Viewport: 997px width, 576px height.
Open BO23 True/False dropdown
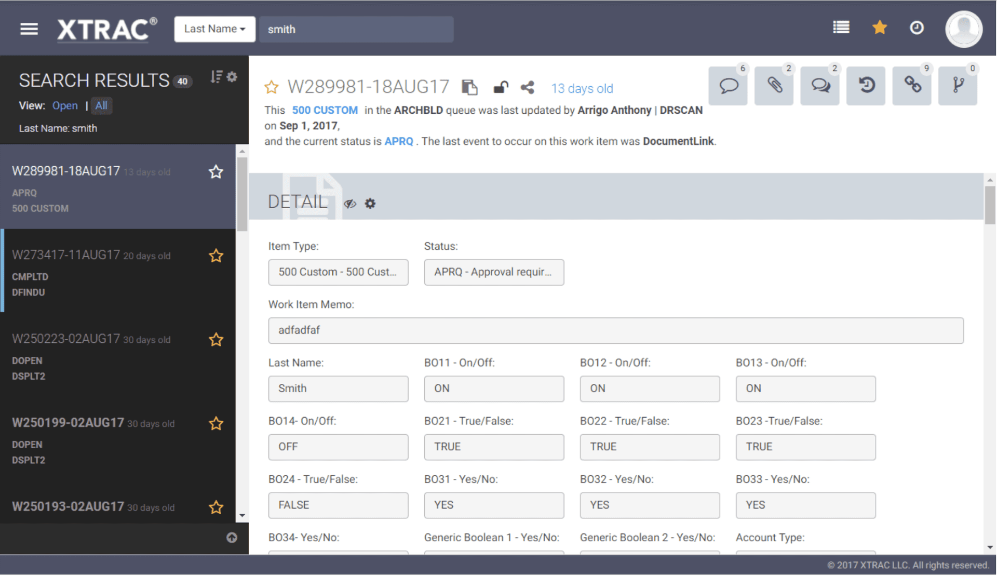coord(805,447)
